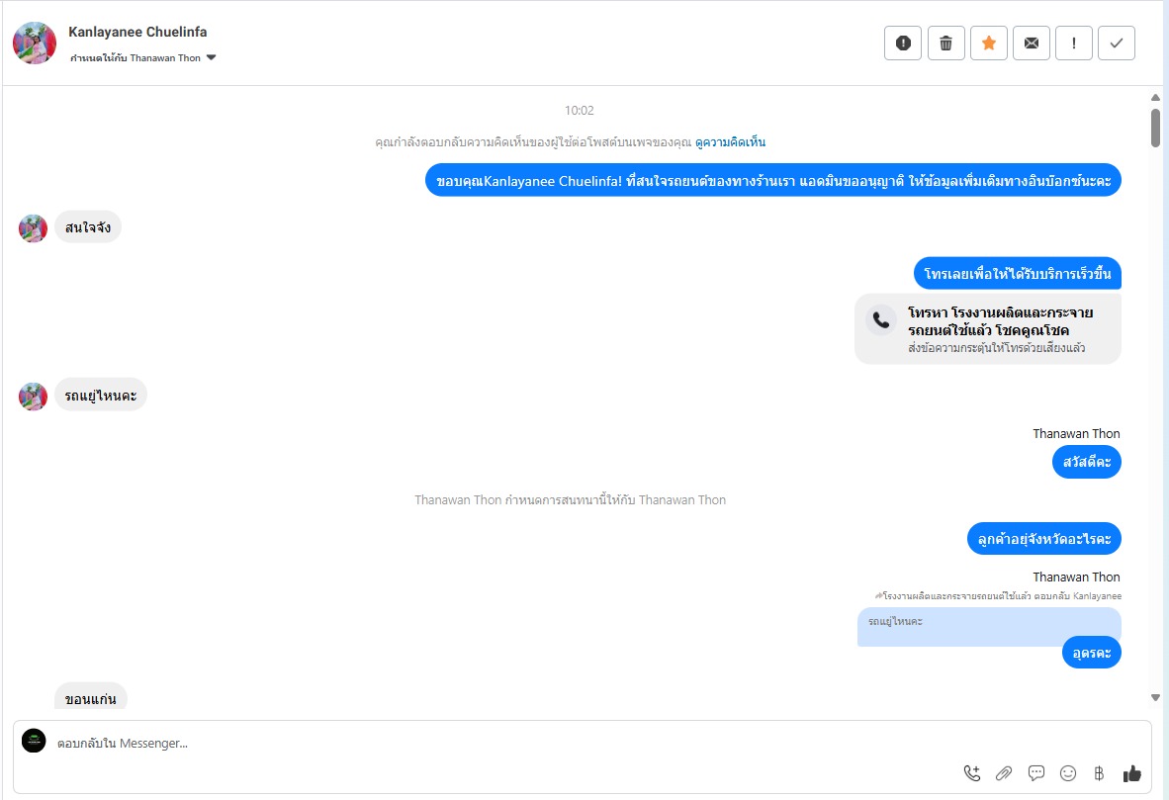Delete conversation using the trash icon
Viewport: 1169px width, 800px height.
pos(945,43)
